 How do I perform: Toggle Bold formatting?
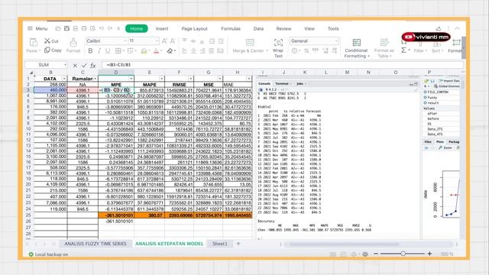point(90,51)
